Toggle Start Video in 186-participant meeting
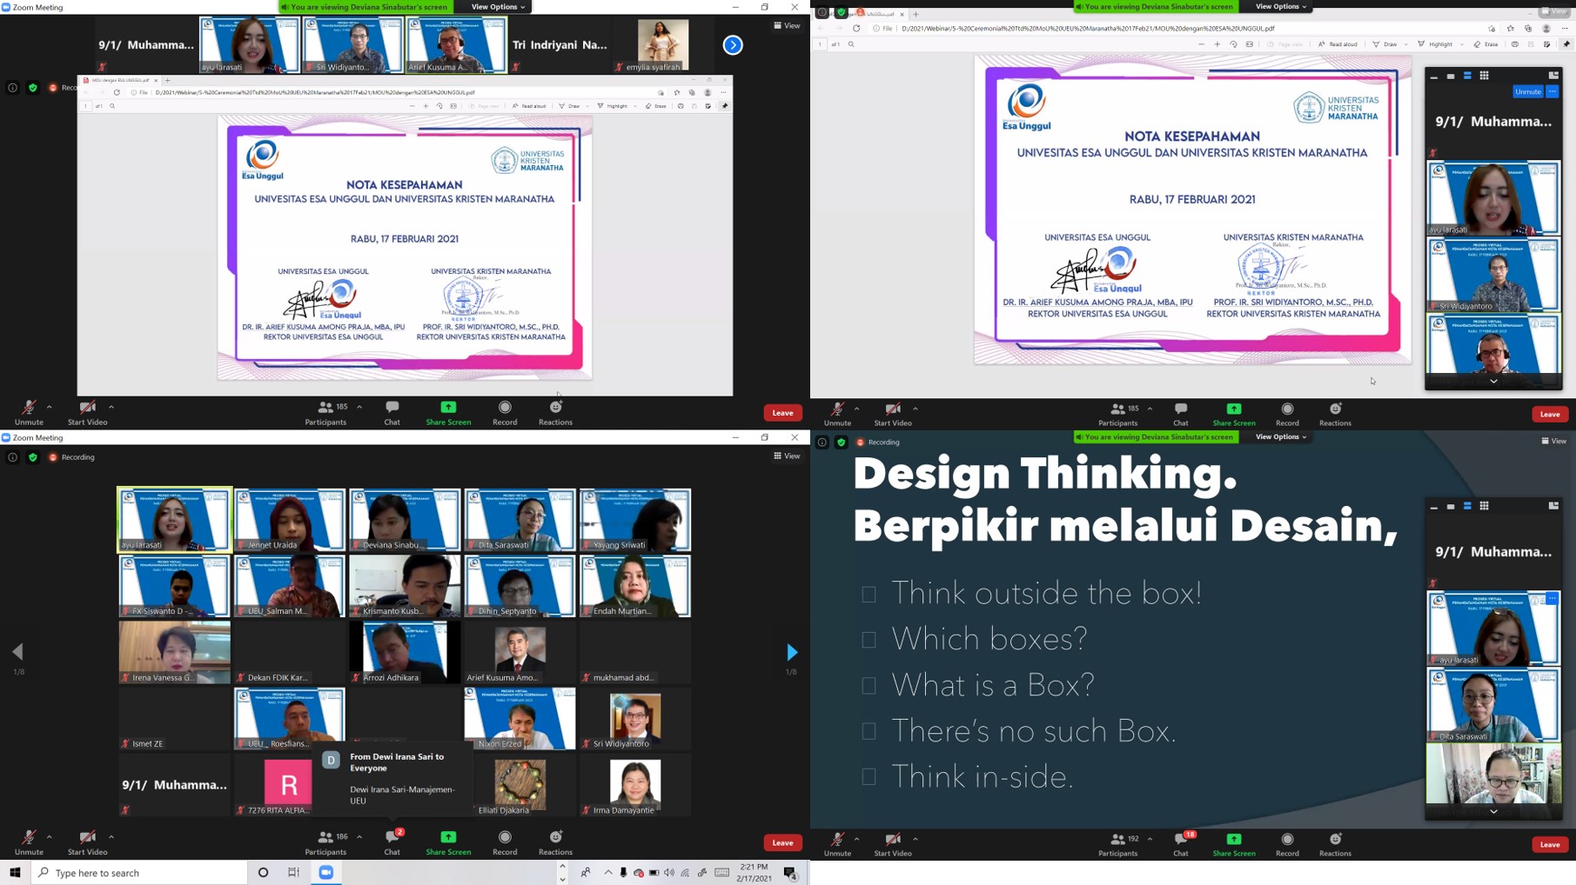This screenshot has height=885, width=1576. [87, 842]
